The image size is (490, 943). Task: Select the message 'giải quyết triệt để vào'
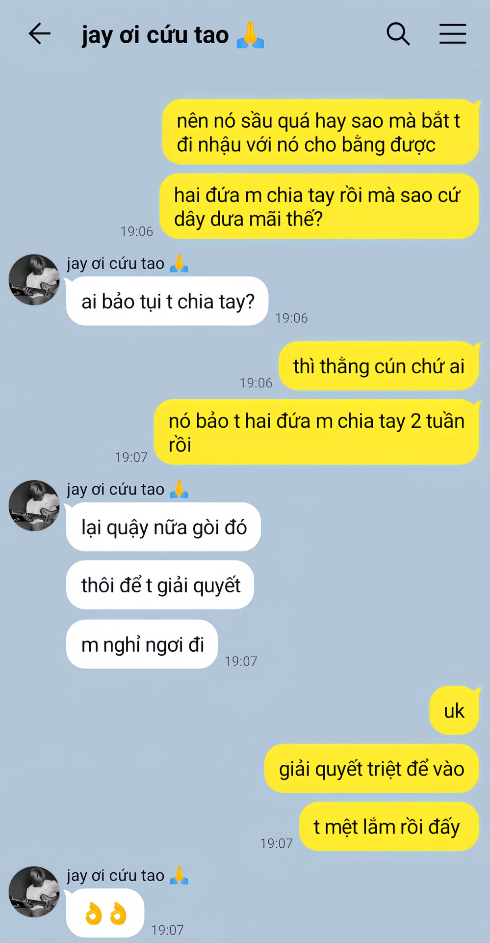coord(372,769)
